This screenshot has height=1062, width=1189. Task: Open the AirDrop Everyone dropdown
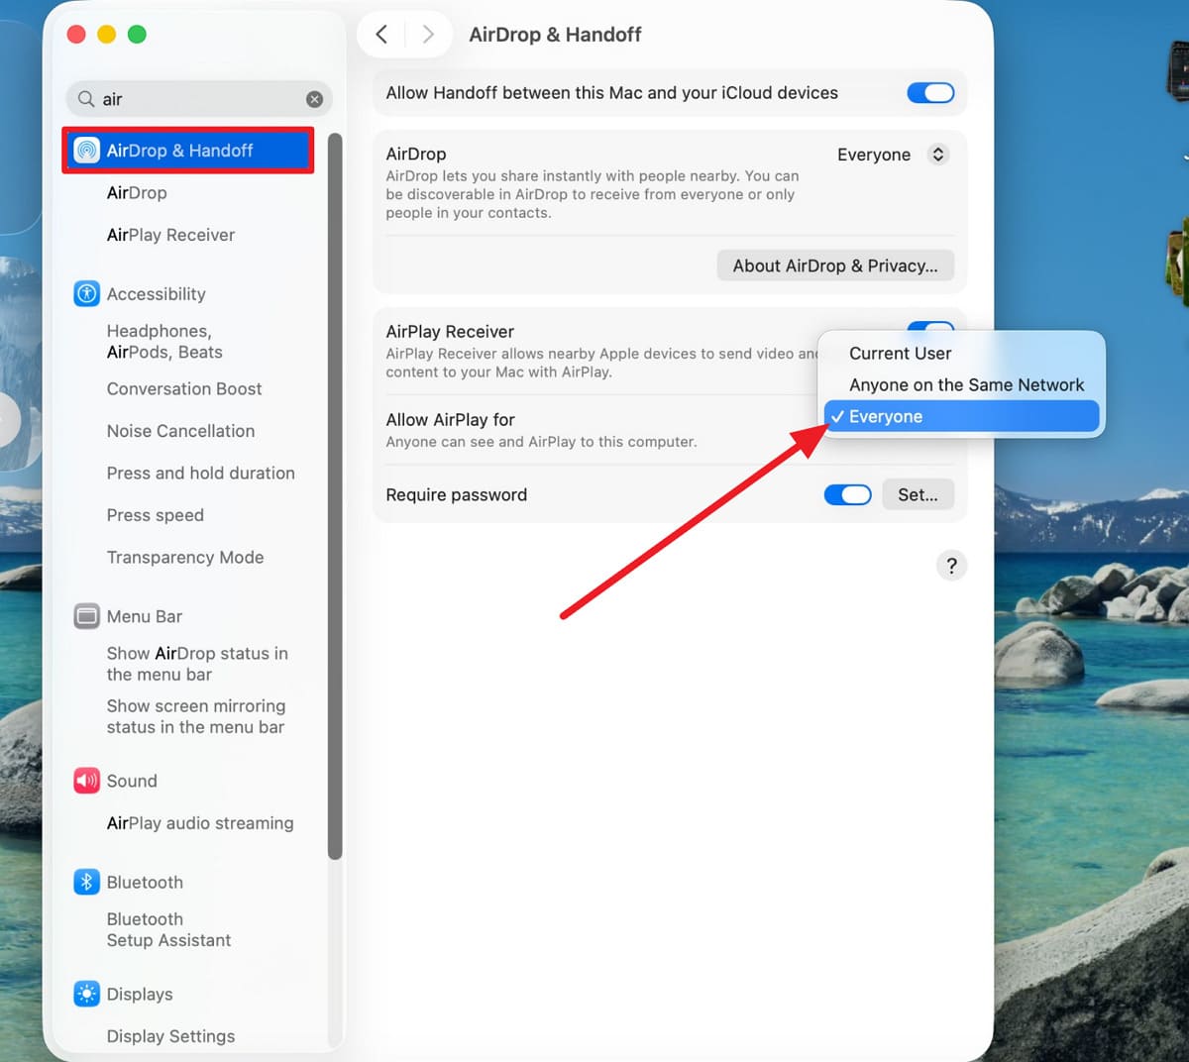point(893,155)
